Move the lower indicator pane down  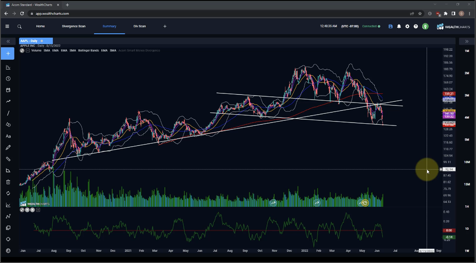pos(27,210)
